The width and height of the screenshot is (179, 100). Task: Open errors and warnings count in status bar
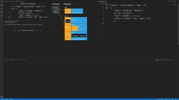coord(11,99)
